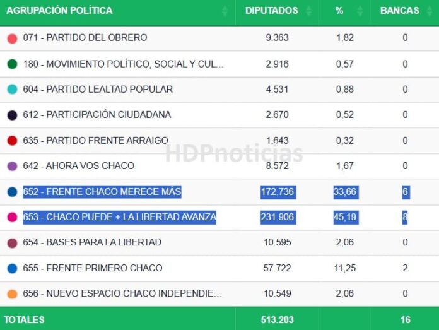This screenshot has height=330, width=439.
Task: Click the orange Nuevo Espacio Chaco dot
Action: point(12,294)
